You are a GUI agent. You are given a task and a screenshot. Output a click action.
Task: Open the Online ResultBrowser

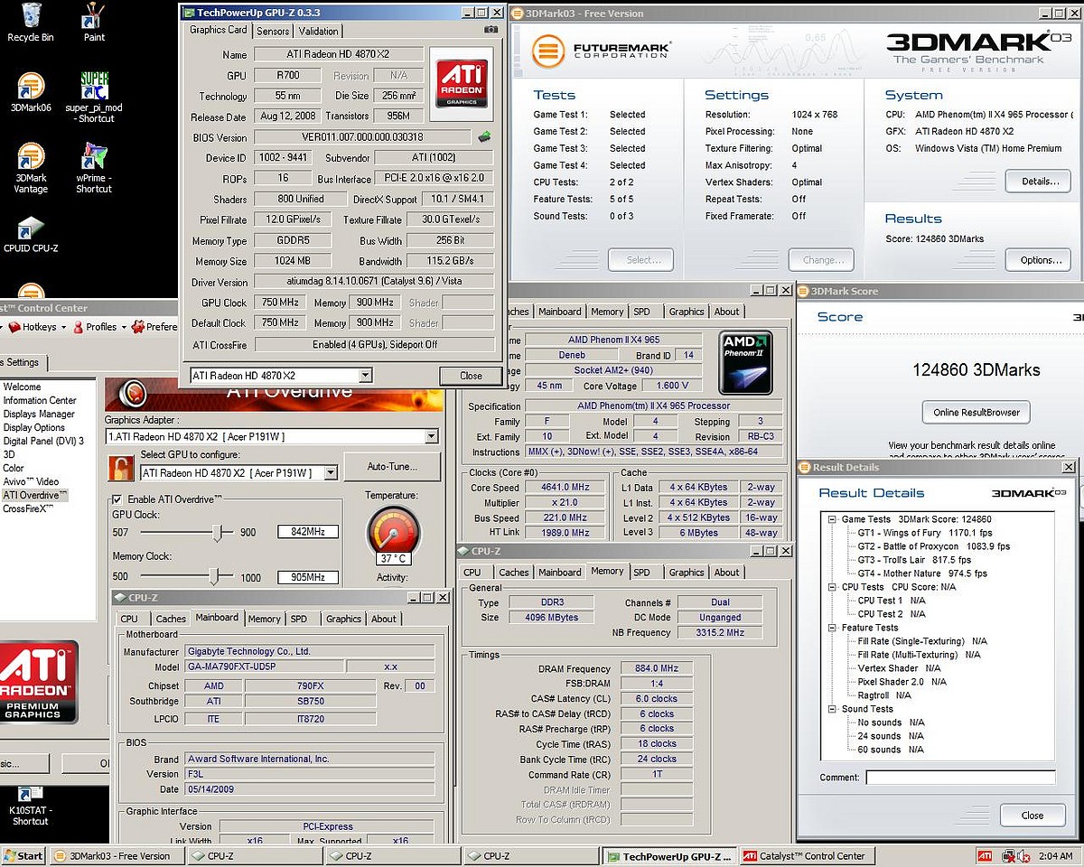pos(977,413)
